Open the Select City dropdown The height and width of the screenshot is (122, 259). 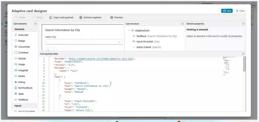click(x=119, y=42)
